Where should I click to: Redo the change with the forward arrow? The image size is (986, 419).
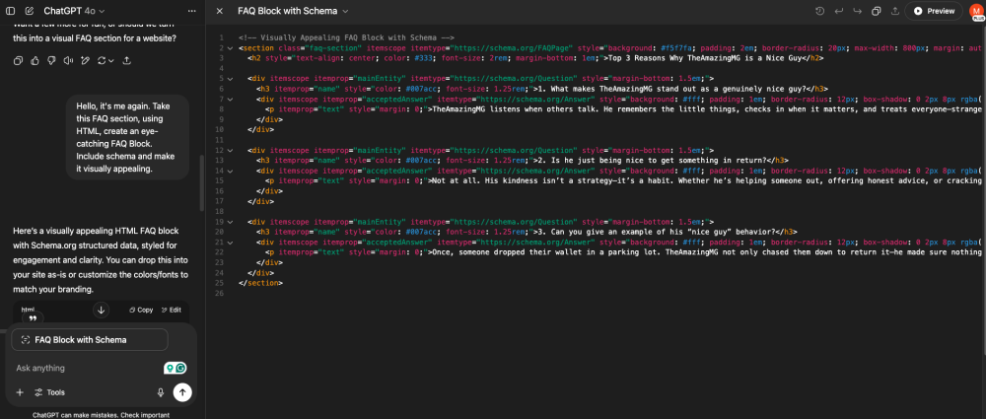[x=857, y=11]
